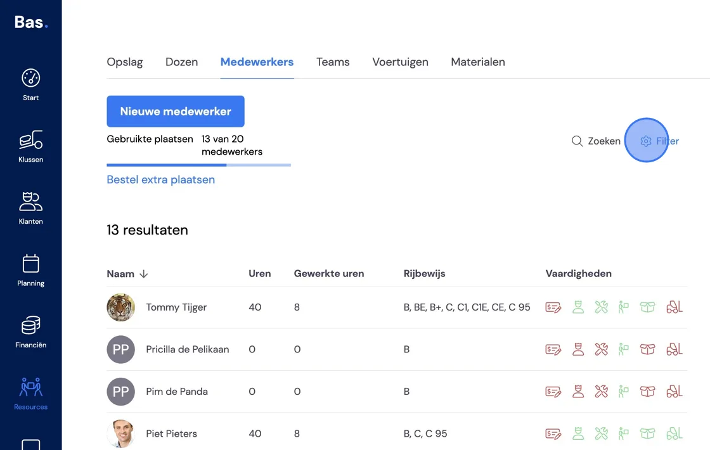Viewport: 710px width, 450px height.
Task: Click Tommy Tijger's tiger avatar
Action: pos(121,307)
